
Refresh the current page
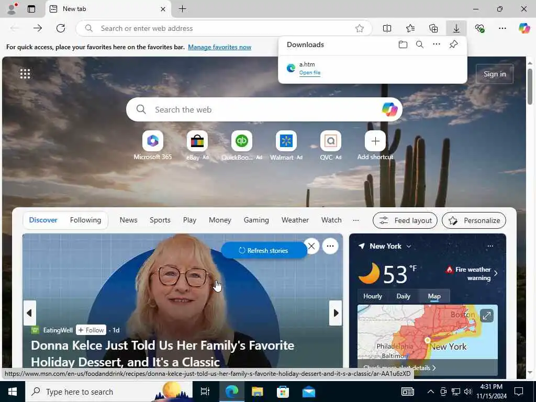pyautogui.click(x=61, y=28)
